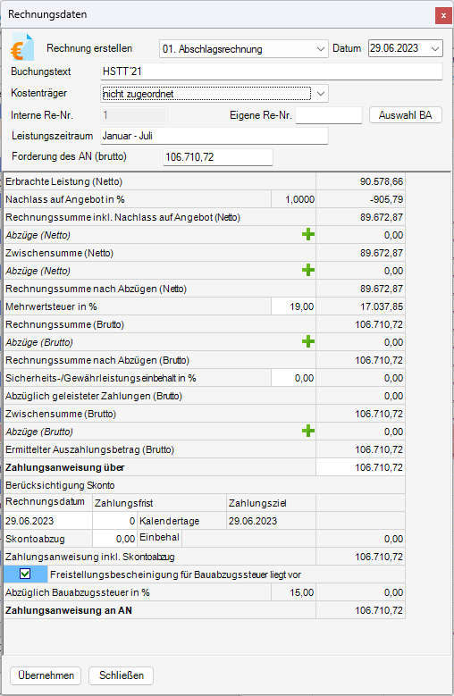Select Mehrwertsteuer amount 17.037,85
Screen dimensions: 454x696
click(360, 306)
